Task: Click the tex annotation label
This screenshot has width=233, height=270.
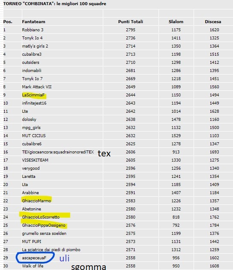Action: [x=104, y=153]
